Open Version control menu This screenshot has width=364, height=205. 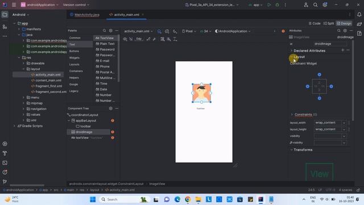(76, 5)
